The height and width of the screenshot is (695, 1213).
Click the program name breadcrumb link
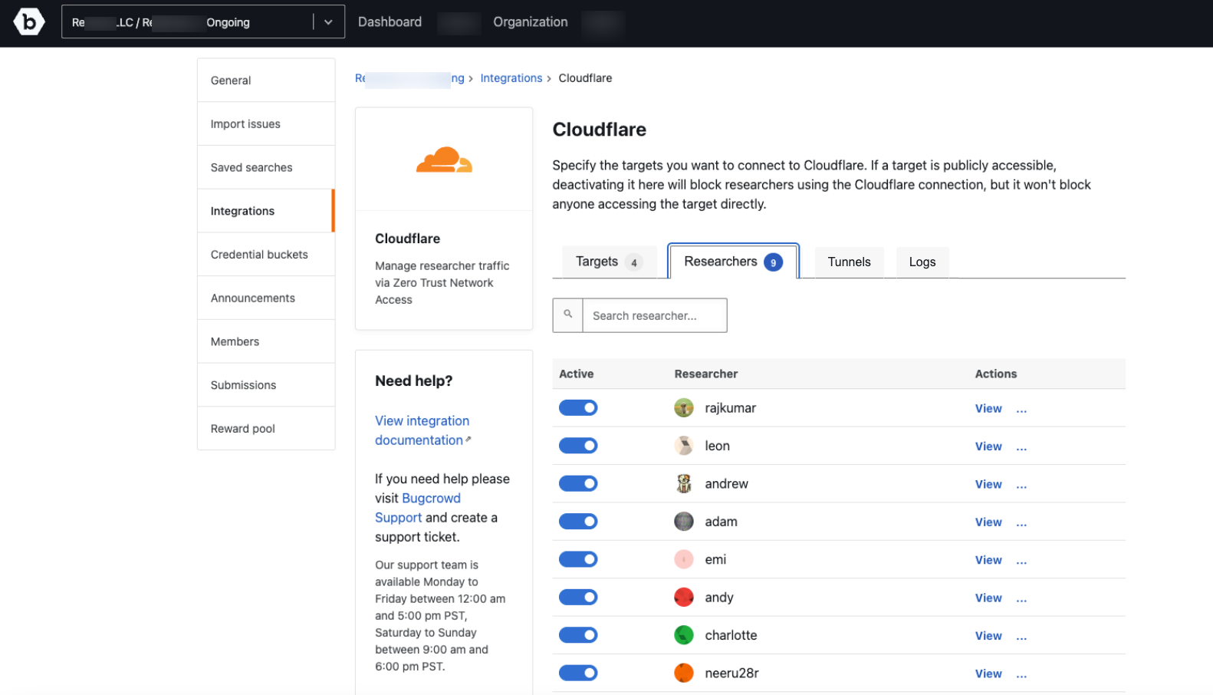(409, 78)
